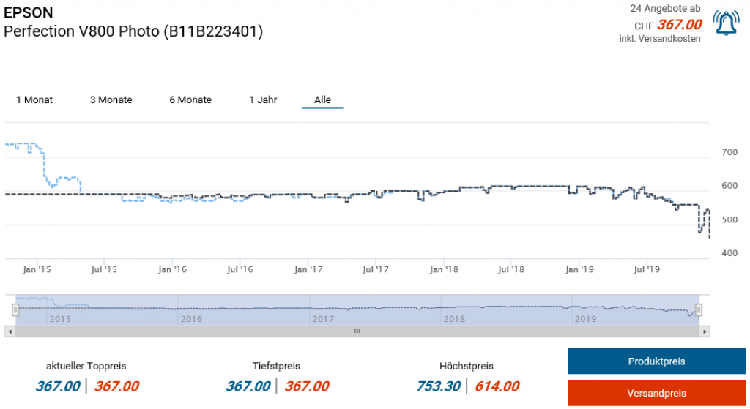Choose the 1 Jahr range
The height and width of the screenshot is (409, 750).
[x=263, y=100]
